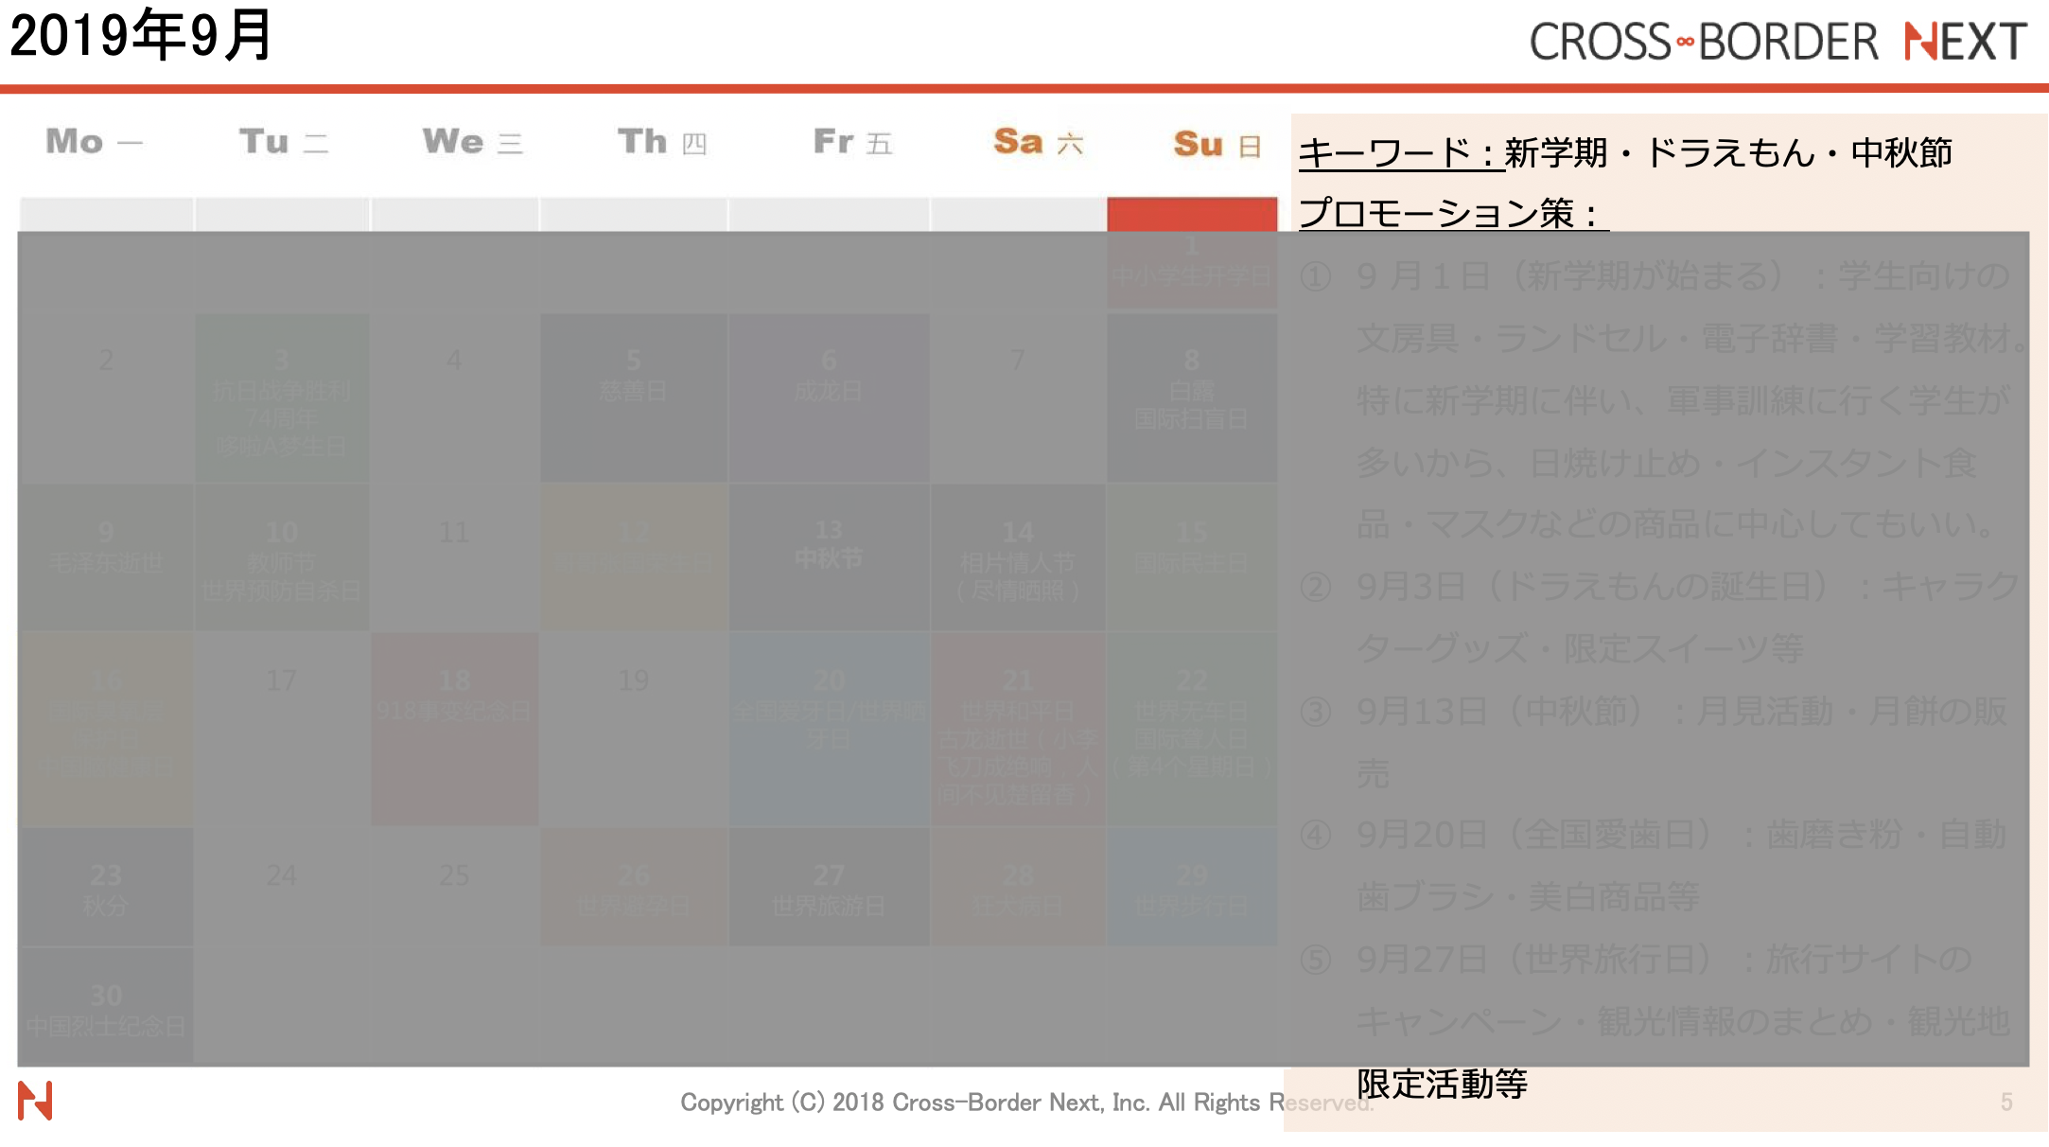Select the September 14 cell 相片情人节

tap(1018, 557)
